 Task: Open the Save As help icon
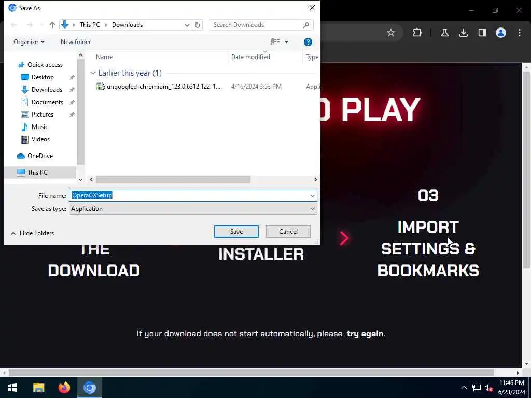308,42
